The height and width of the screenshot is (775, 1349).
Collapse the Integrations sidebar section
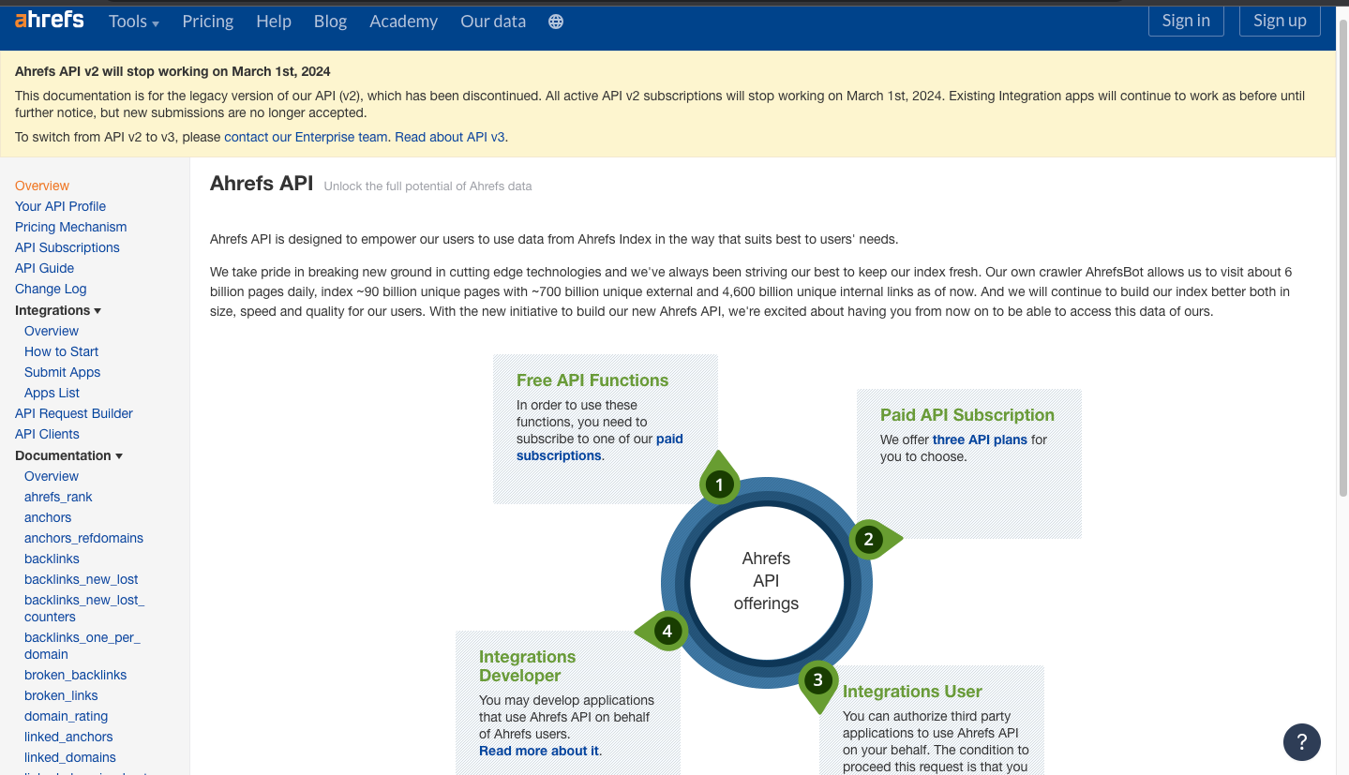pos(58,310)
